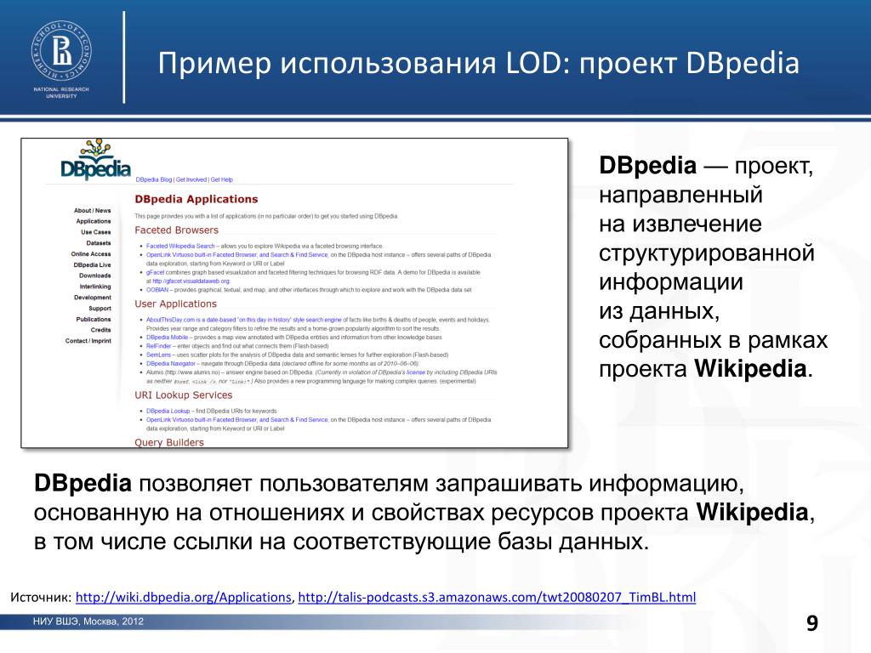Open Online Access in DBpedia sidebar

click(90, 253)
